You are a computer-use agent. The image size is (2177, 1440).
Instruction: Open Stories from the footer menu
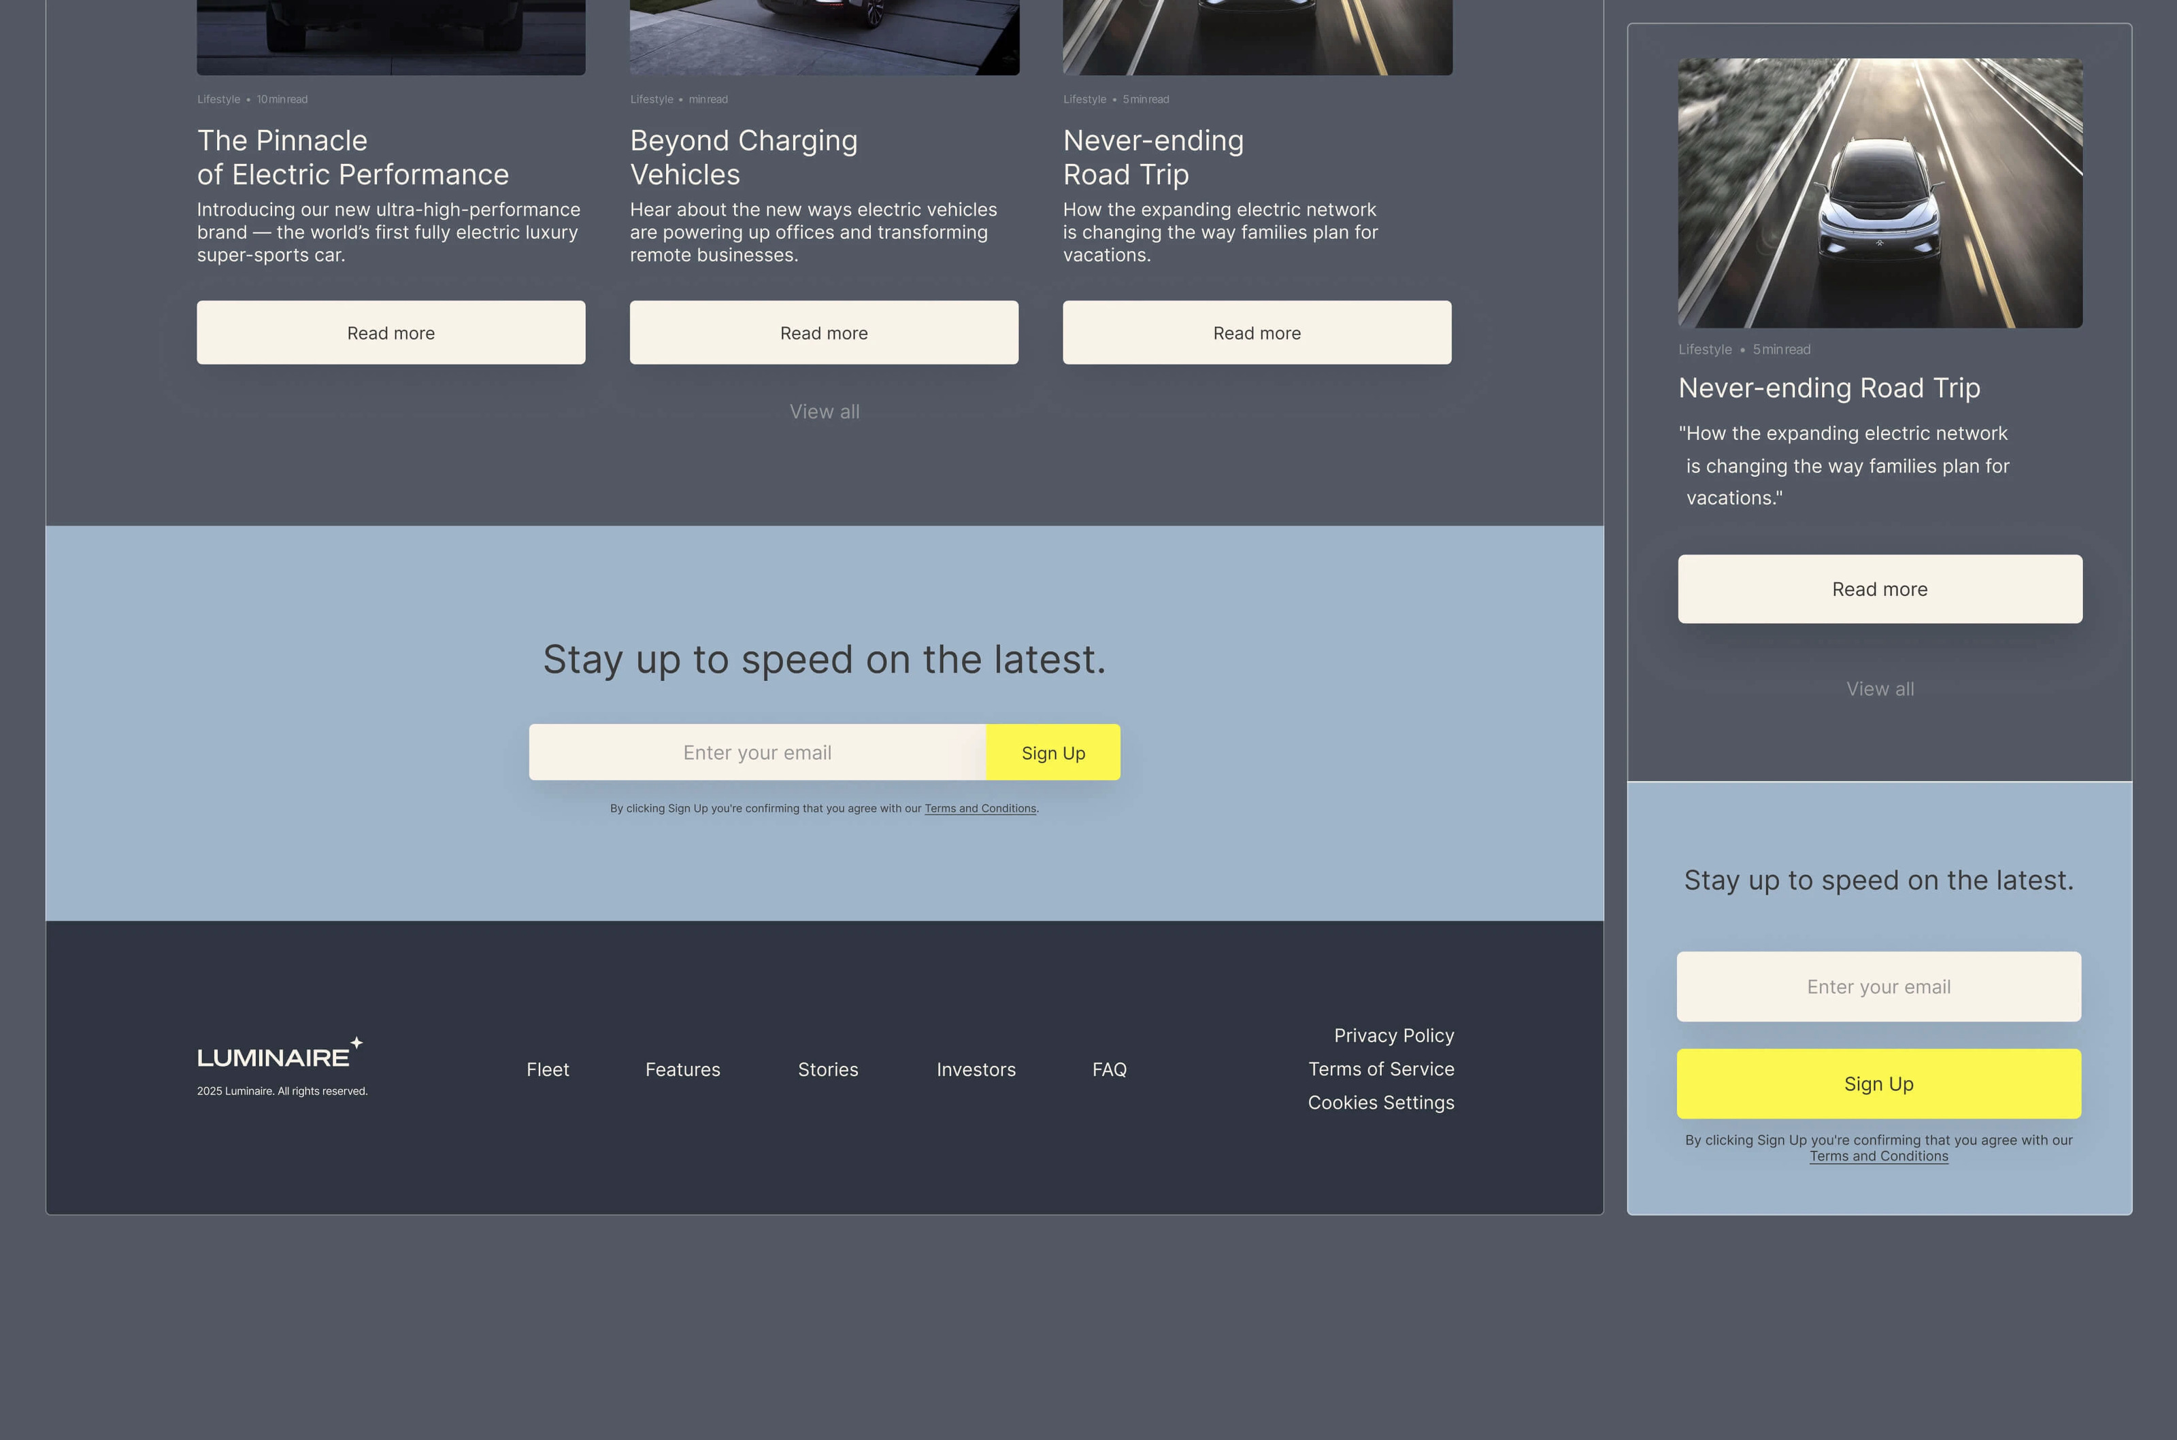(828, 1070)
